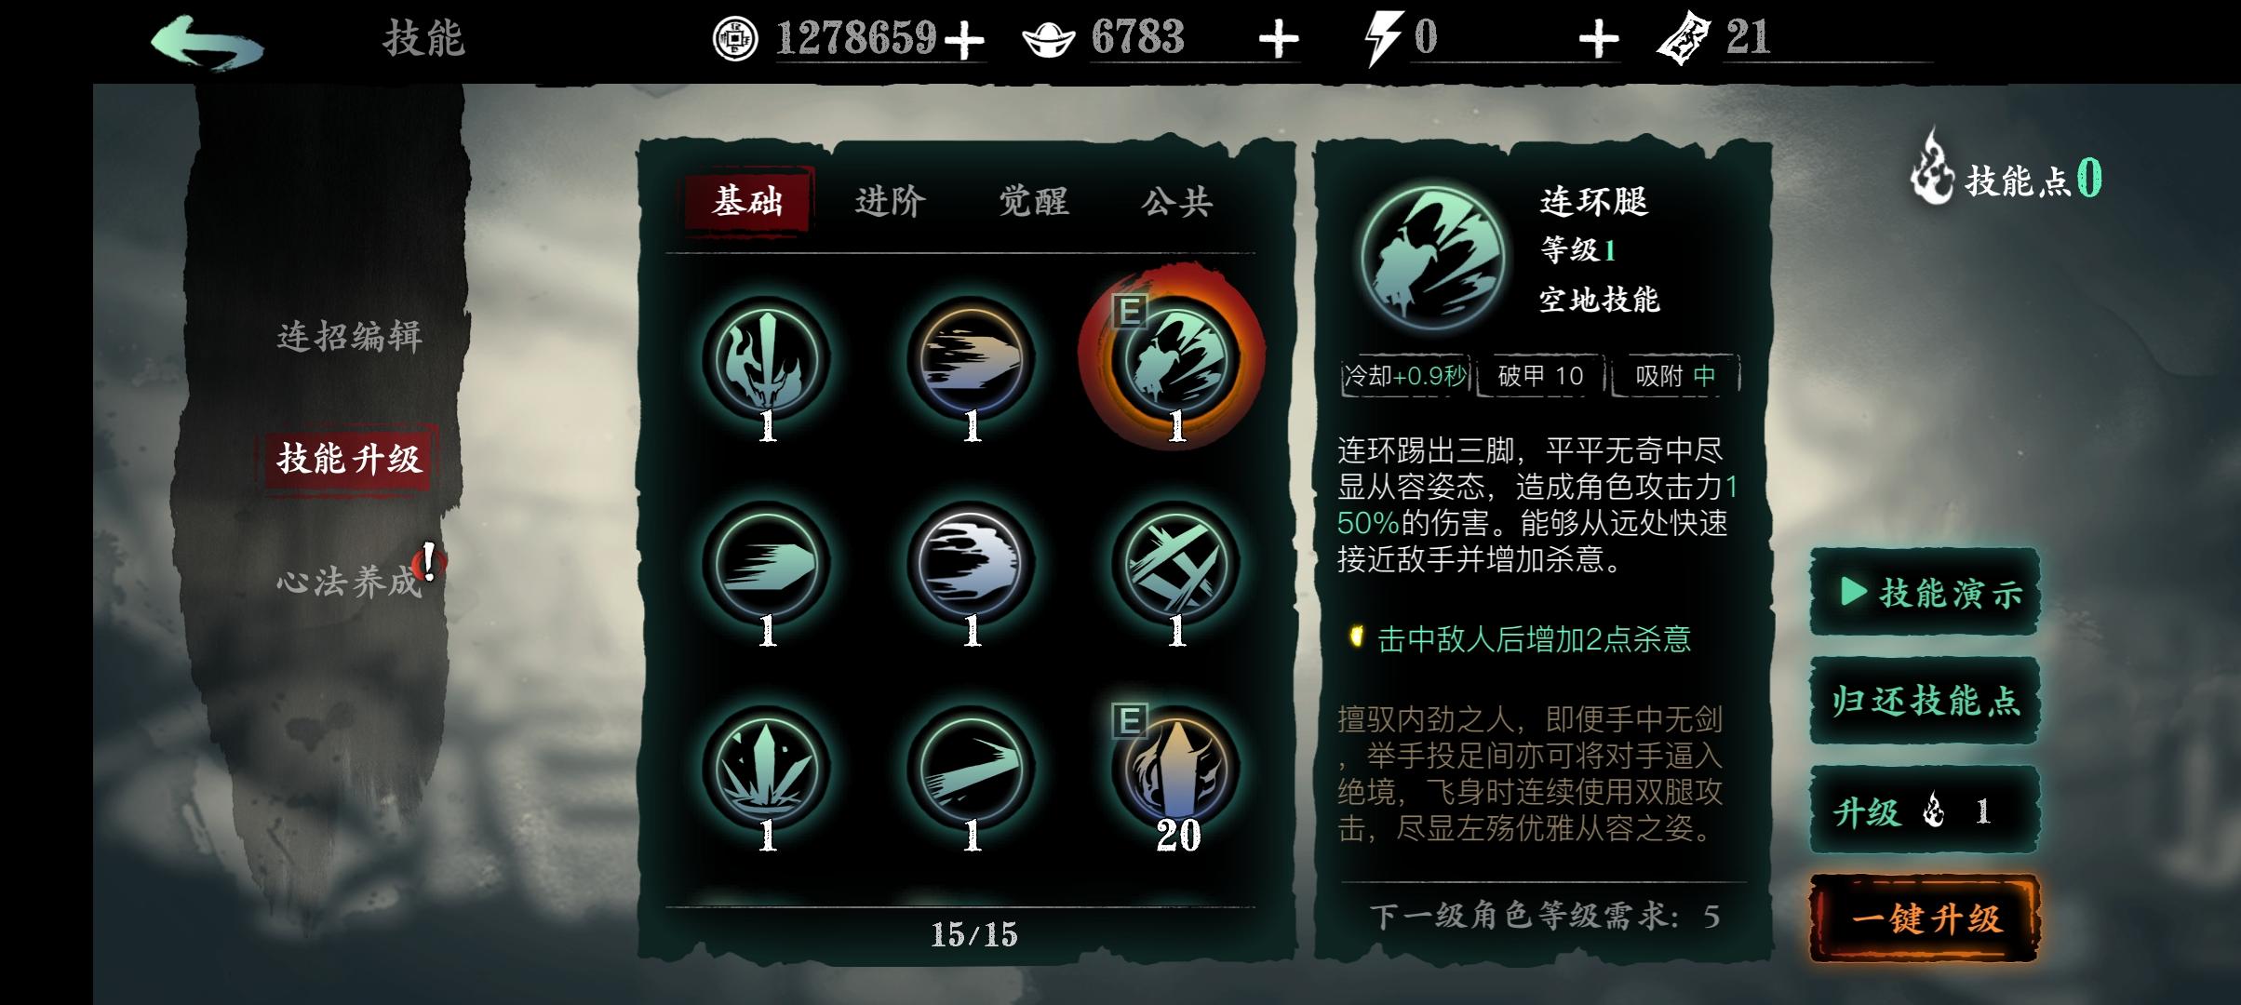Viewport: 2241px width, 1005px height.
Task: Open 连招编辑 in the side menu
Action: coord(350,336)
